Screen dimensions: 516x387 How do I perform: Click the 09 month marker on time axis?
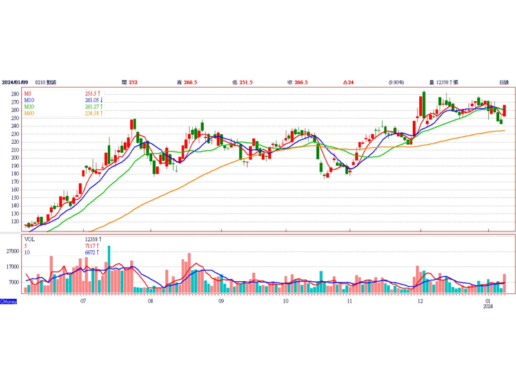[221, 301]
